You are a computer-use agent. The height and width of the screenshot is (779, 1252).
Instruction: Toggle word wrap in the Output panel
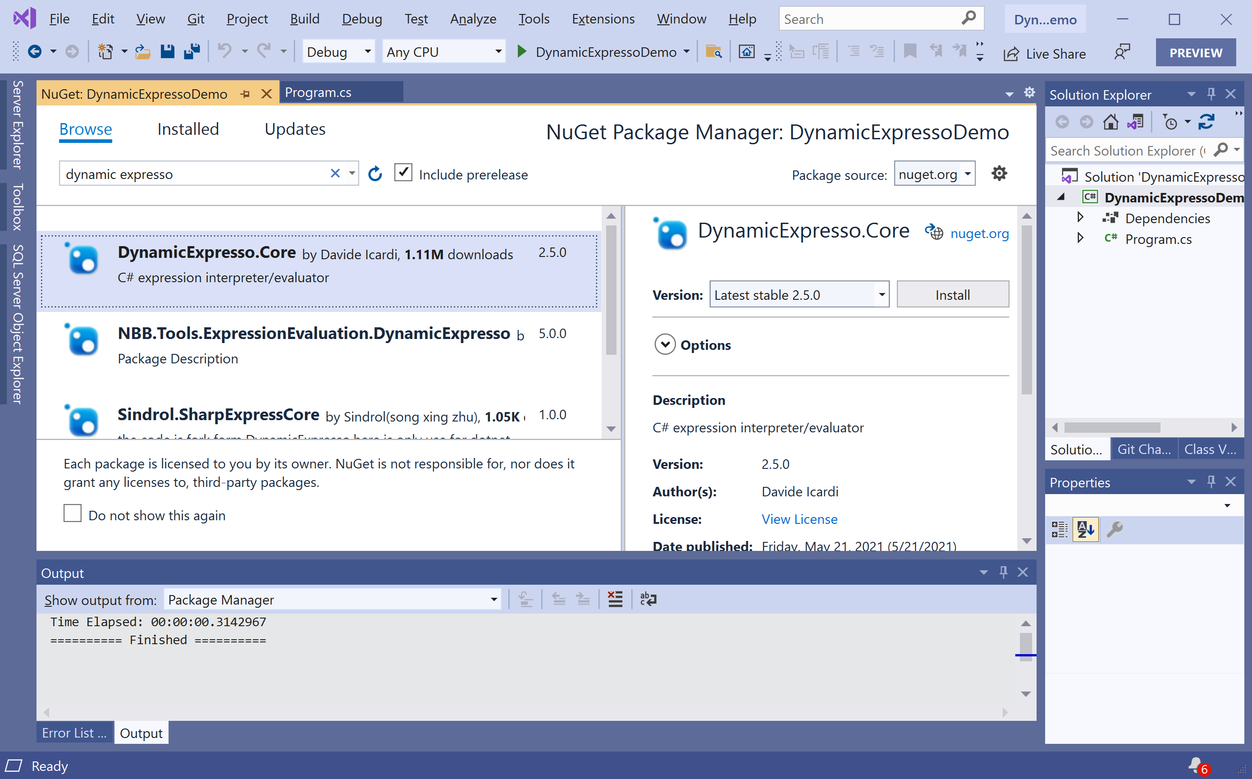(x=648, y=599)
